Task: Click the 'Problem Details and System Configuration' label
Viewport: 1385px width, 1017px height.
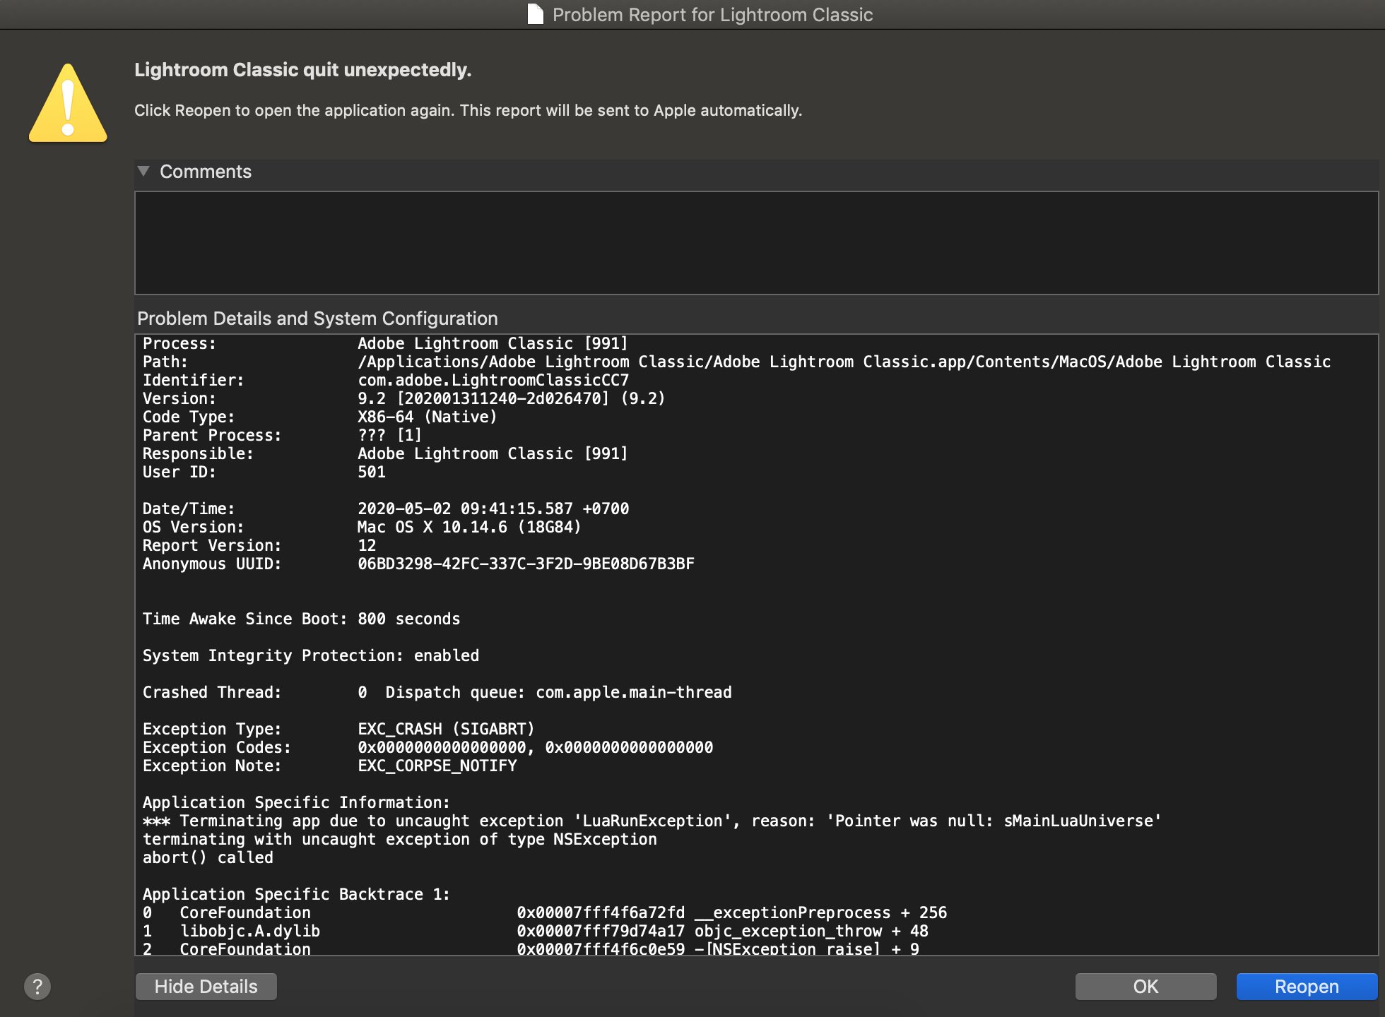Action: point(317,319)
